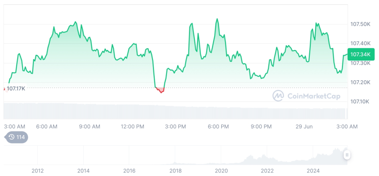Click the 107.30K price axis label
This screenshot has width=379, height=176.
click(x=360, y=63)
